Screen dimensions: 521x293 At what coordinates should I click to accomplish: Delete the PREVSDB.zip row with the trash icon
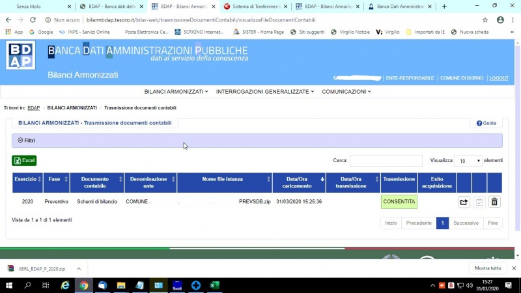tap(494, 202)
